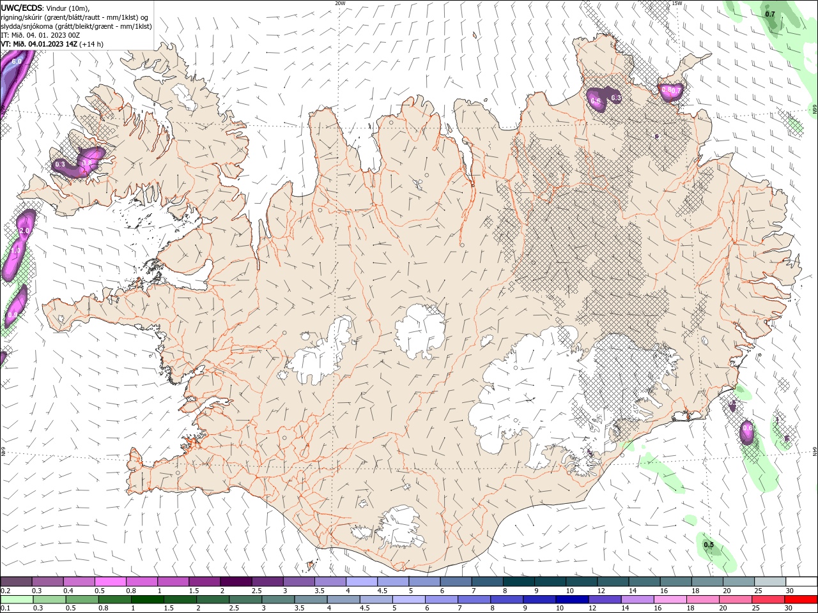The height and width of the screenshot is (613, 818).
Task: Pick the violet 12 swatch in lower legend row
Action: click(605, 600)
